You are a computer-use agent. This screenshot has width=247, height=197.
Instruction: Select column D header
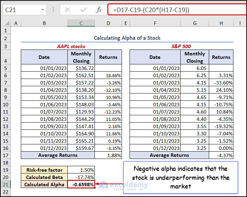point(108,23)
